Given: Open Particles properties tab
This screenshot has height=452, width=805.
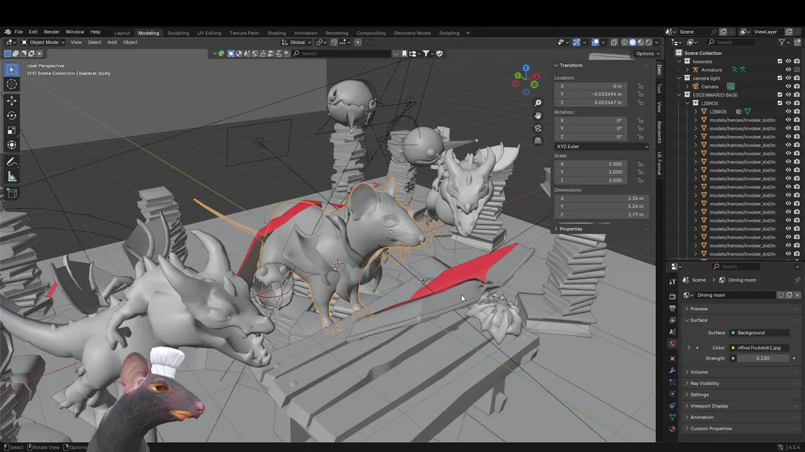Looking at the screenshot, I should click(x=672, y=382).
